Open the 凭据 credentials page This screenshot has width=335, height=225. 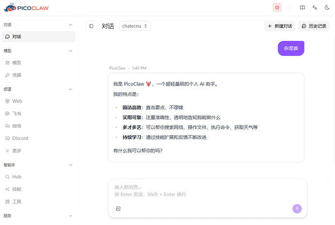pyautogui.click(x=38, y=75)
